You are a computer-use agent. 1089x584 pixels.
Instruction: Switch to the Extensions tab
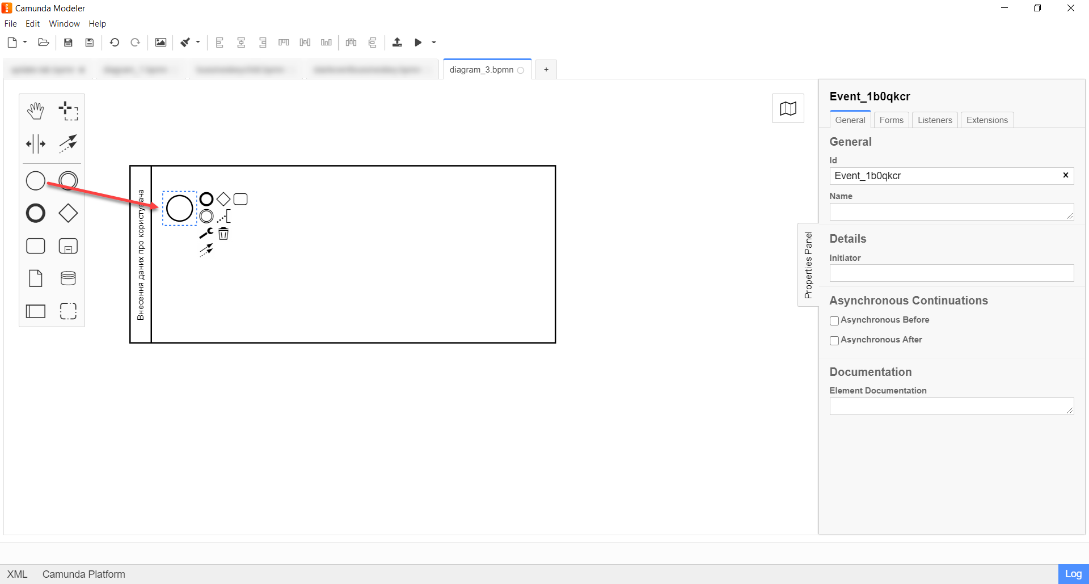[x=987, y=120]
